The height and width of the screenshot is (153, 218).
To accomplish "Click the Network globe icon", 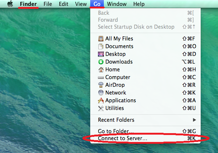I will 101,93.
